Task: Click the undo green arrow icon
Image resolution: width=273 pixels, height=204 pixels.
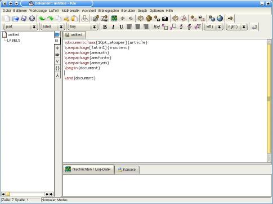Action: (42, 19)
